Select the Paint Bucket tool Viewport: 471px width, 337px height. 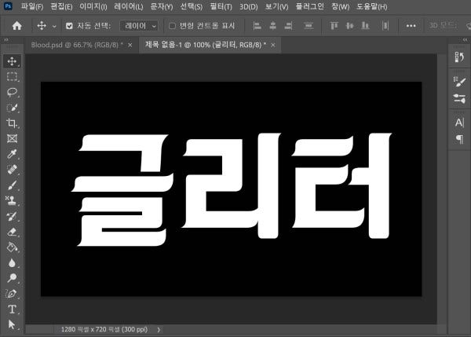point(12,247)
